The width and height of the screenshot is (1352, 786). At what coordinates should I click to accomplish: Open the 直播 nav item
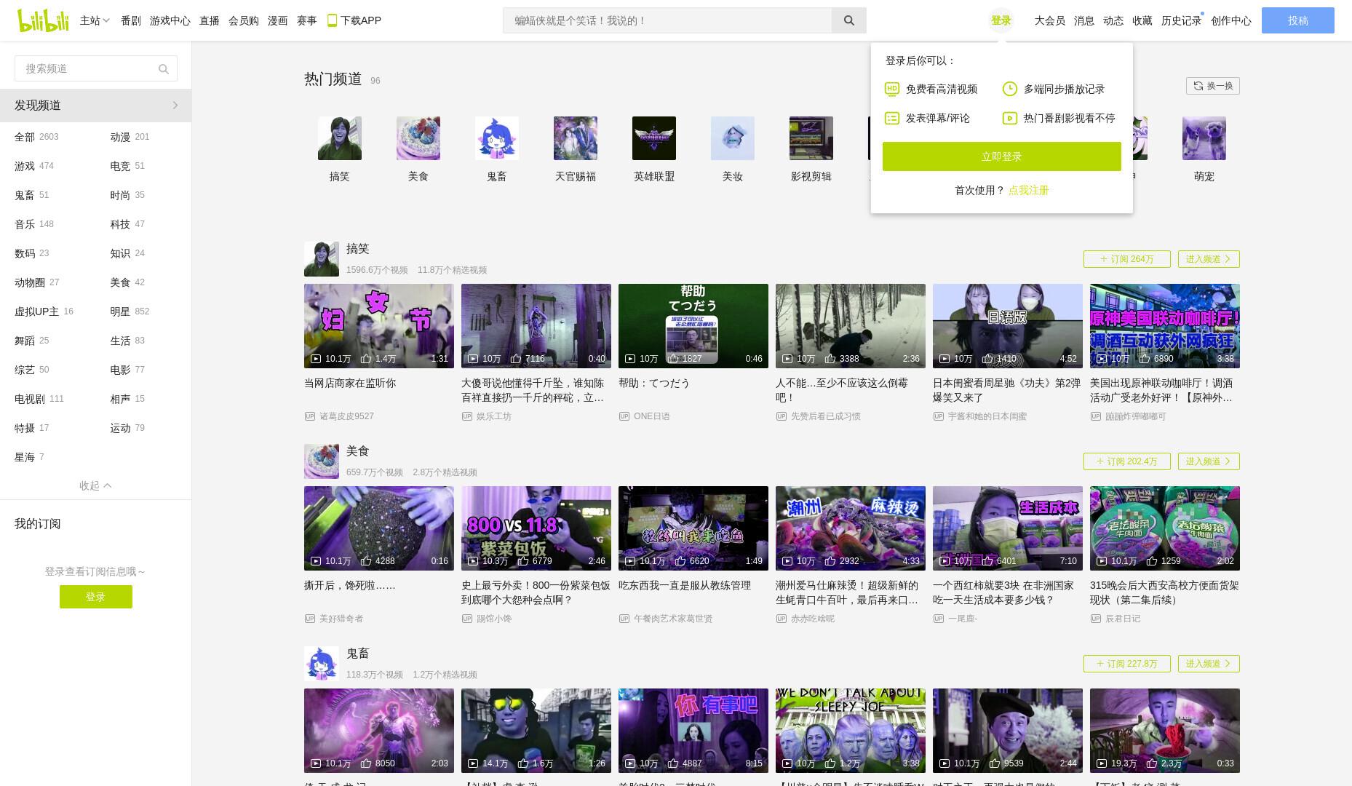210,20
